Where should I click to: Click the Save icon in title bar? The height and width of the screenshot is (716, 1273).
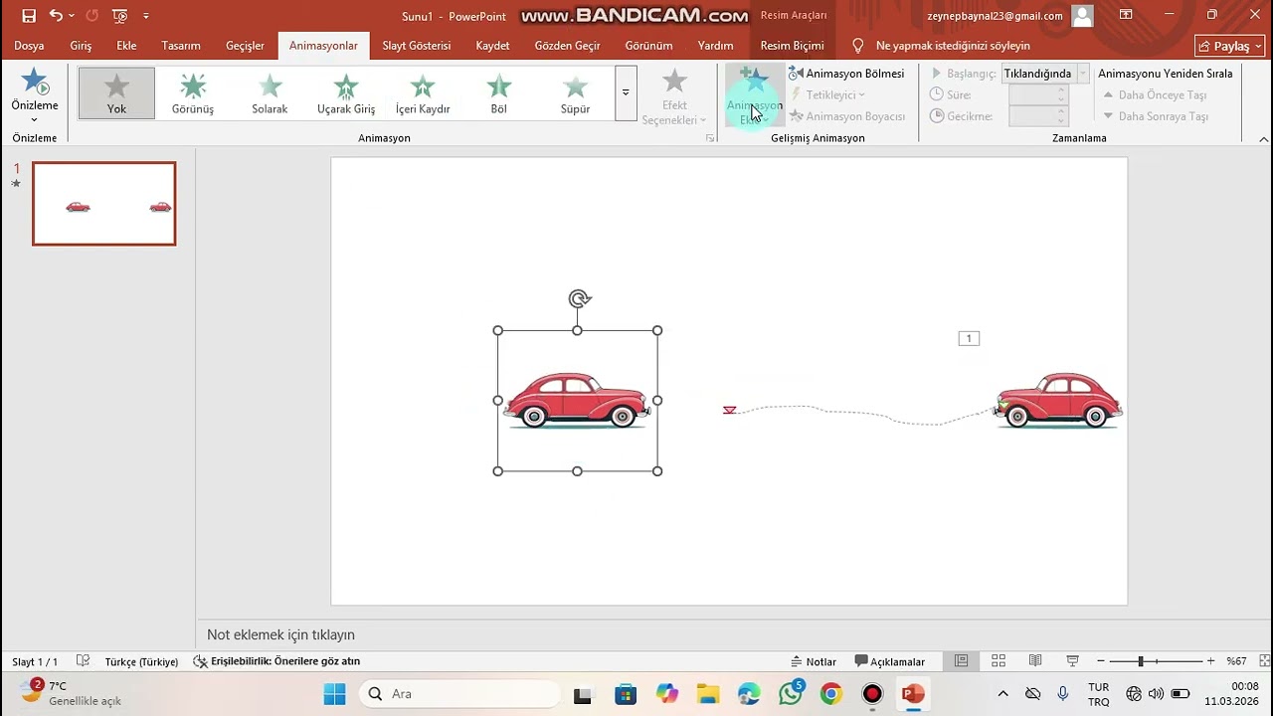pyautogui.click(x=29, y=16)
